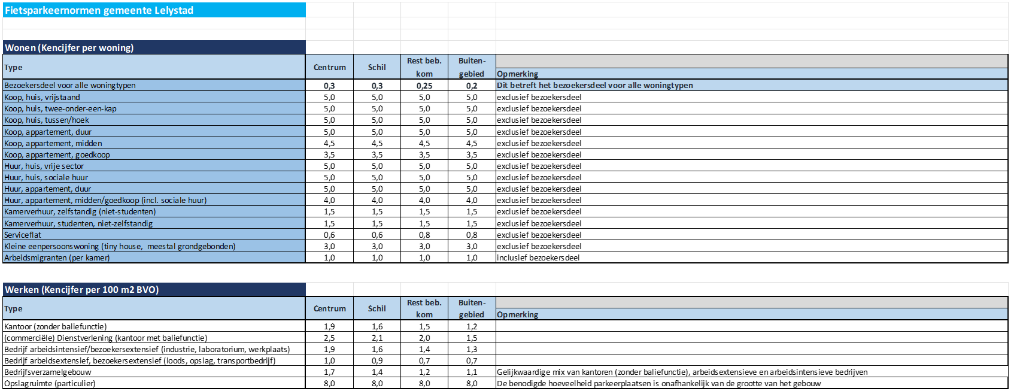The width and height of the screenshot is (1011, 391).
Task: Select Schil value "0,9" for Bedrijf arbeidsextensief
Action: tap(377, 360)
